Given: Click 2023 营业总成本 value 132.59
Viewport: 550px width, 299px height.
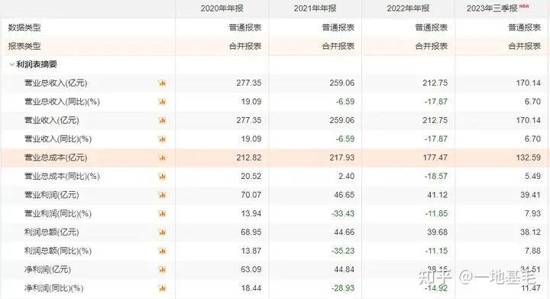Looking at the screenshot, I should tap(529, 158).
